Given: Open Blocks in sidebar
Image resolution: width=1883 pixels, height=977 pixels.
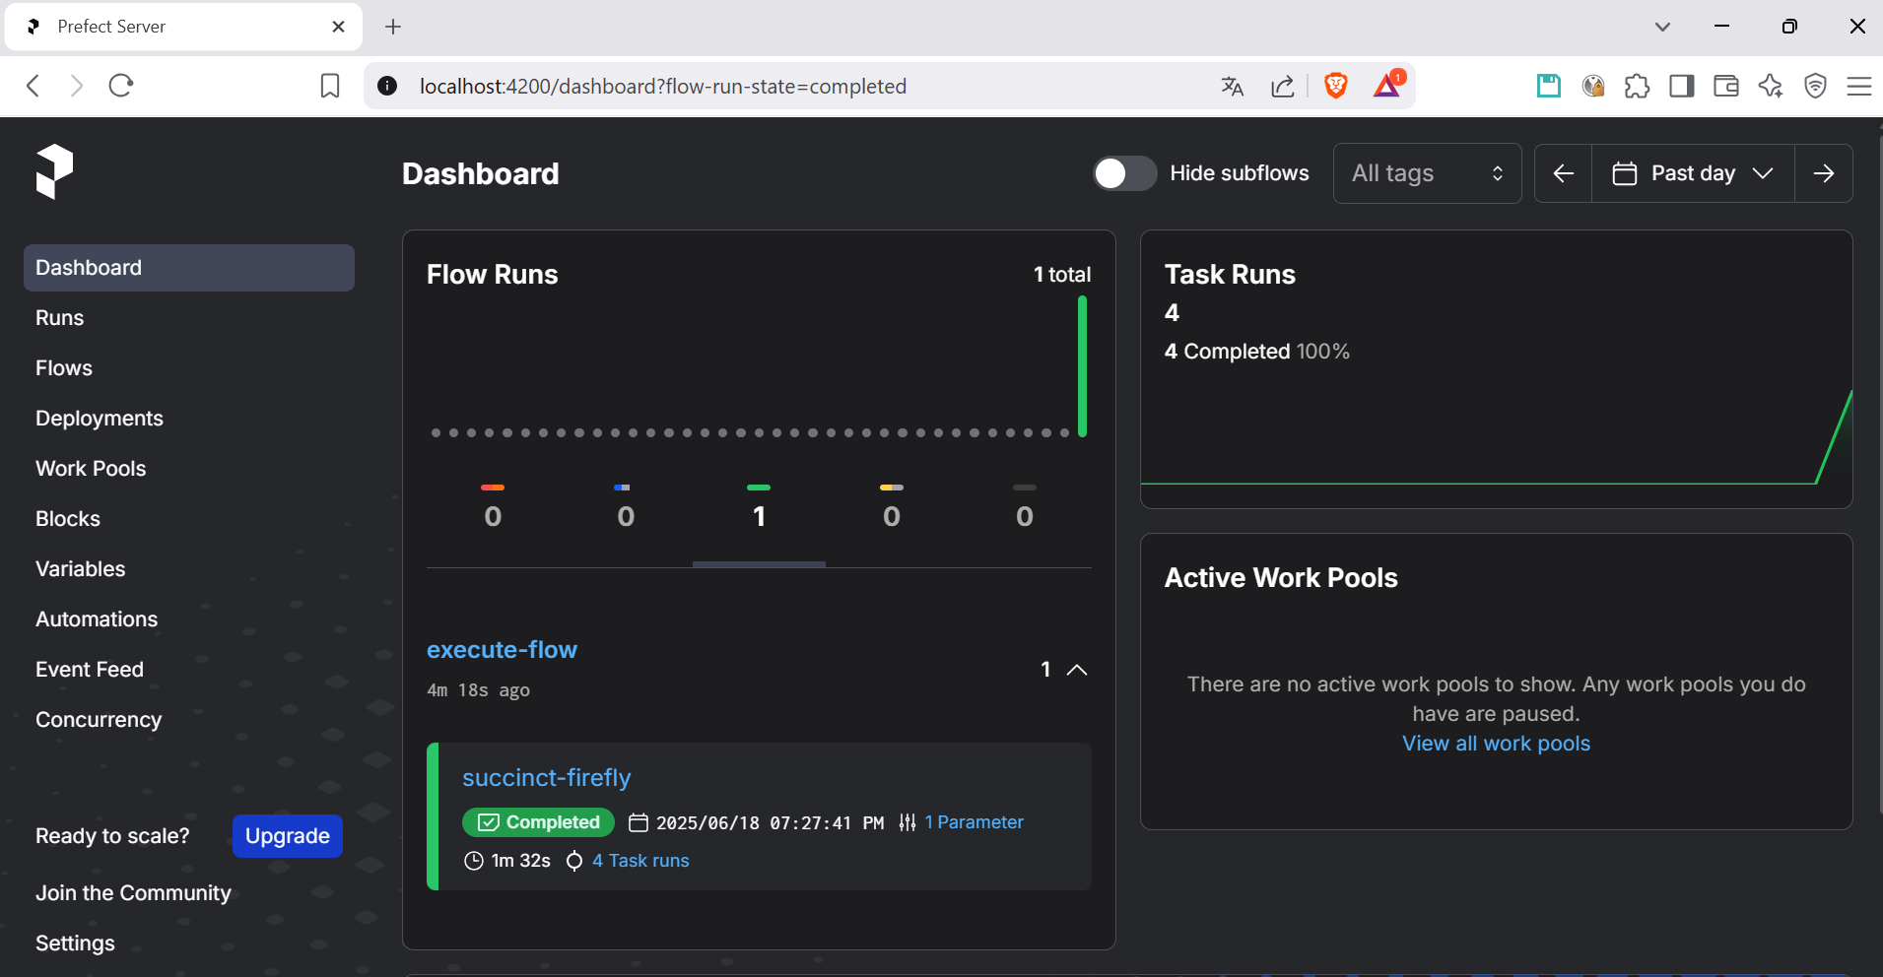Looking at the screenshot, I should [x=189, y=519].
